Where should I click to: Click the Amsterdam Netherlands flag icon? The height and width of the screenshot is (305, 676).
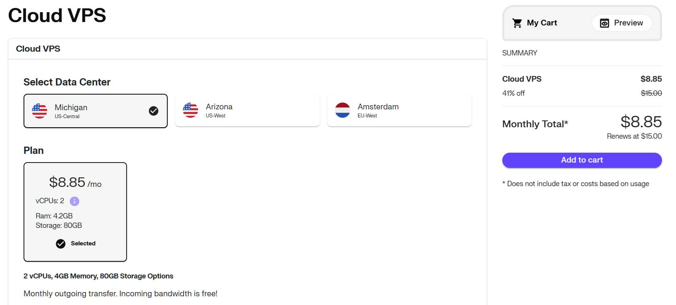click(343, 110)
